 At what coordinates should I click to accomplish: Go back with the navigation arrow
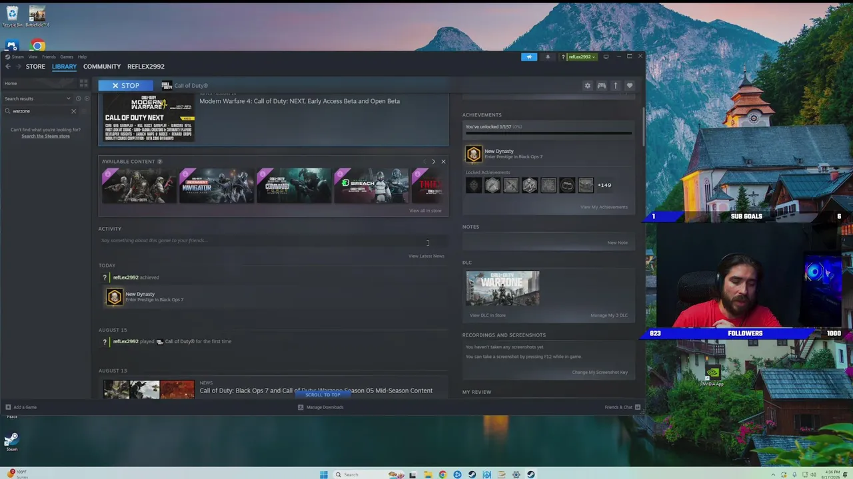click(8, 67)
